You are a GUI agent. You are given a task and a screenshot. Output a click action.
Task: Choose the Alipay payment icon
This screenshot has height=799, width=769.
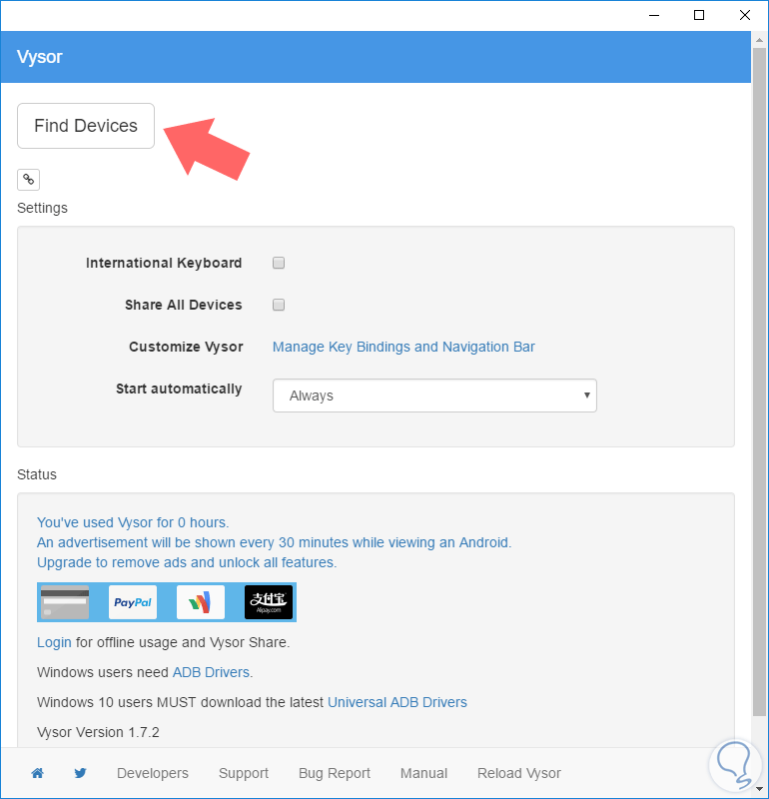[x=269, y=602]
